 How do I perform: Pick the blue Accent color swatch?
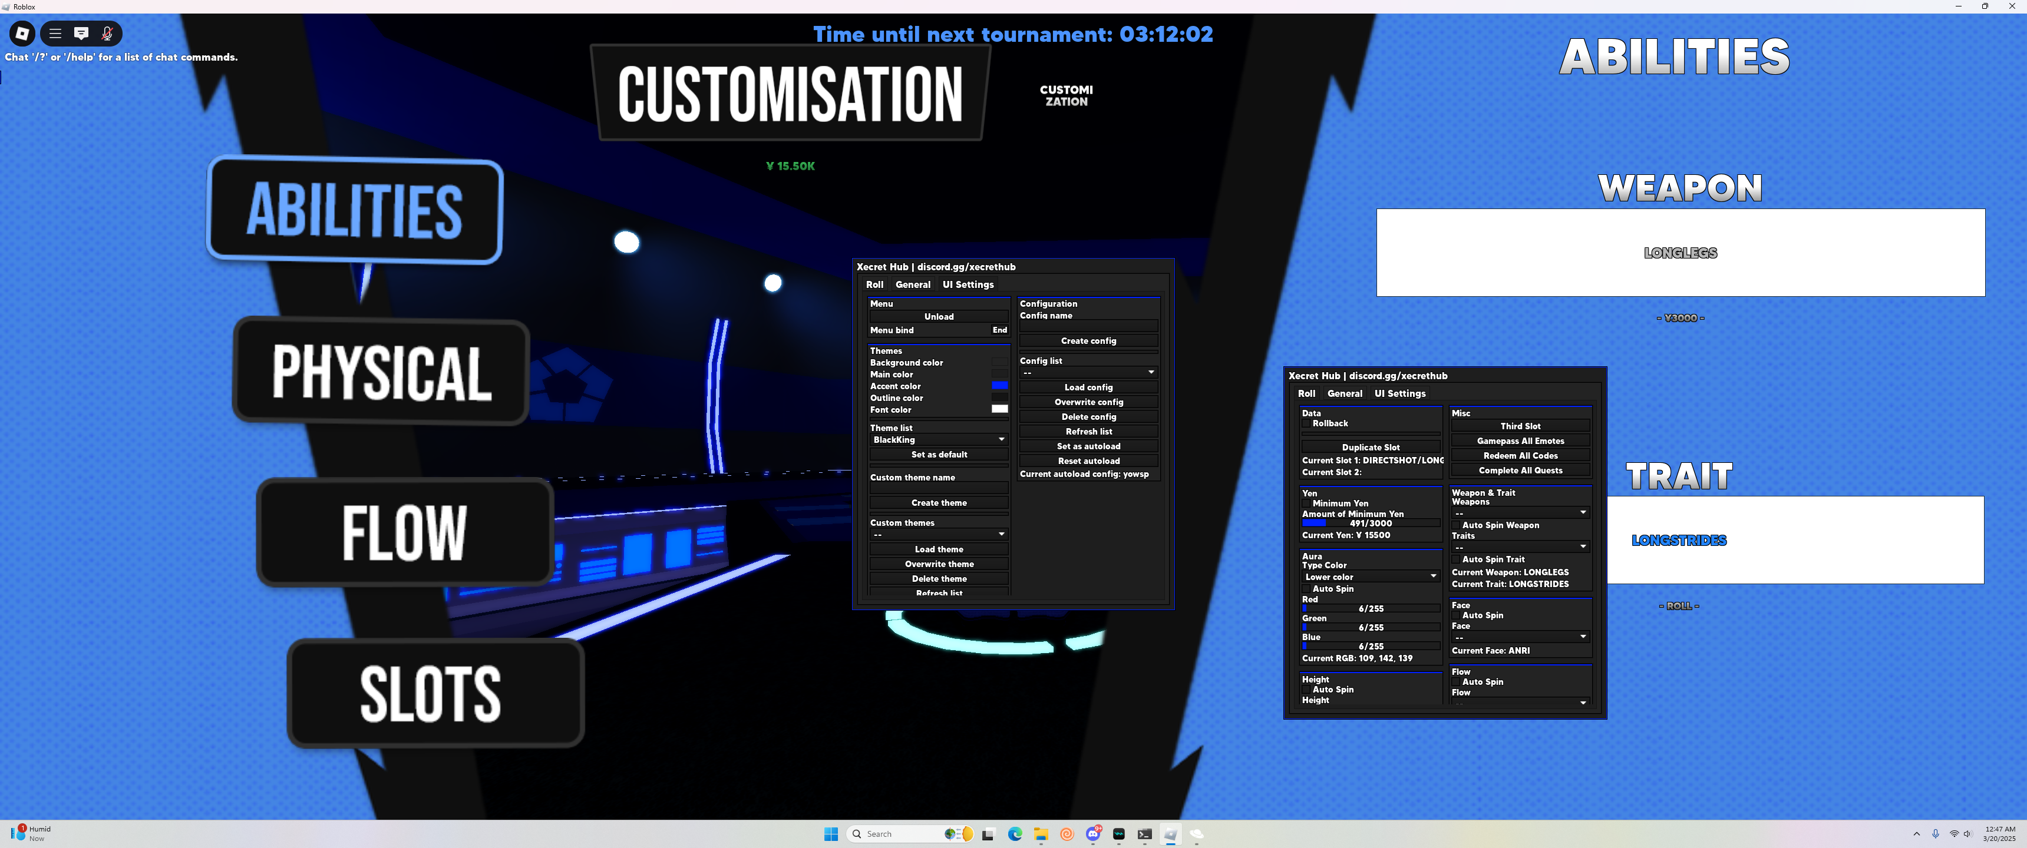[x=999, y=386]
